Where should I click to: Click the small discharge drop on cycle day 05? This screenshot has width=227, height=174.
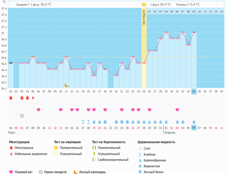click(33, 98)
